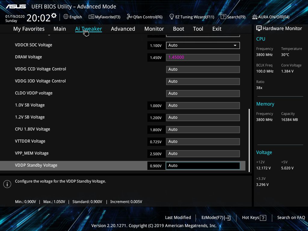Select the CPU 1.80V Voltage label
Viewport: 308px width, 231px height.
point(32,129)
